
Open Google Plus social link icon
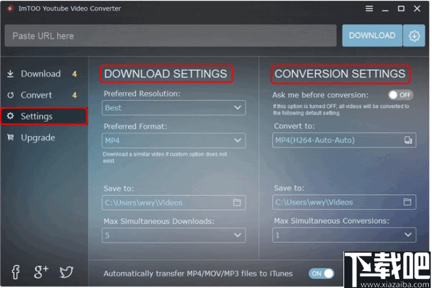[41, 272]
